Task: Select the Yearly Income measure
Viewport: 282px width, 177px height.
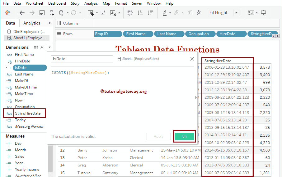Action: click(27, 170)
